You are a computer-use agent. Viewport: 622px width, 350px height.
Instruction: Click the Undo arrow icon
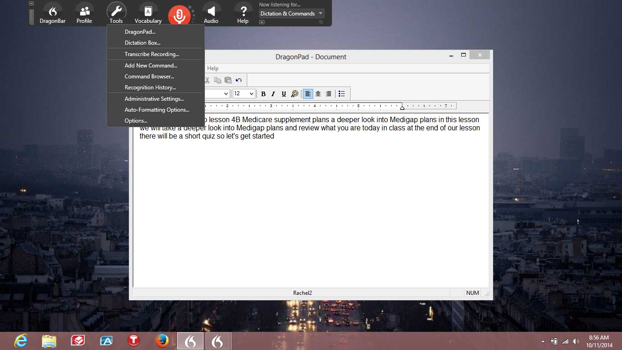tap(239, 80)
